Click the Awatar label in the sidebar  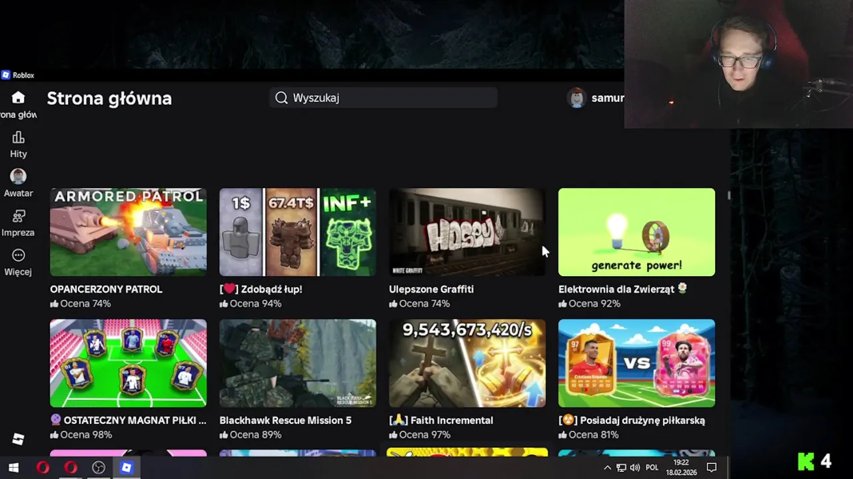pos(18,193)
